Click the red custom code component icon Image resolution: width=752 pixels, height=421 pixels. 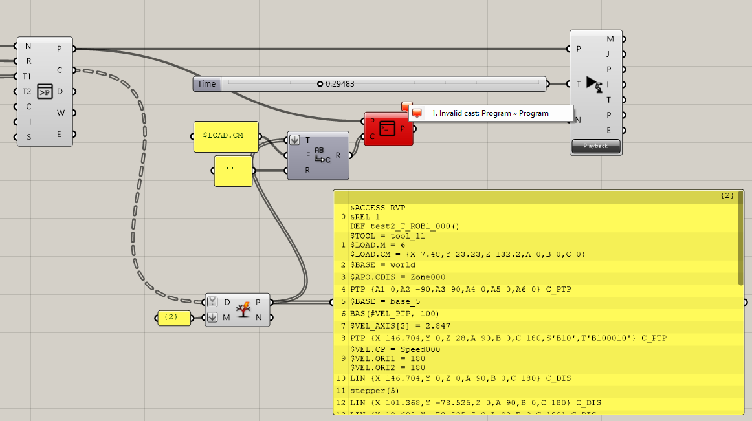pos(387,128)
